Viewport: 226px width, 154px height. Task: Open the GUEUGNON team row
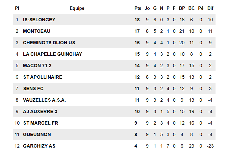pyautogui.click(x=37, y=134)
